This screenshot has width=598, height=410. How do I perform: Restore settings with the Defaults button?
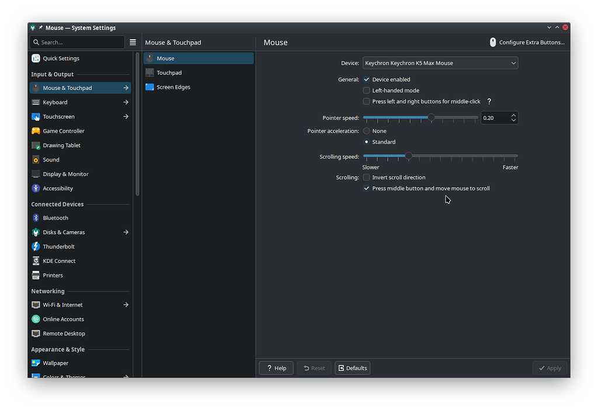coord(352,368)
